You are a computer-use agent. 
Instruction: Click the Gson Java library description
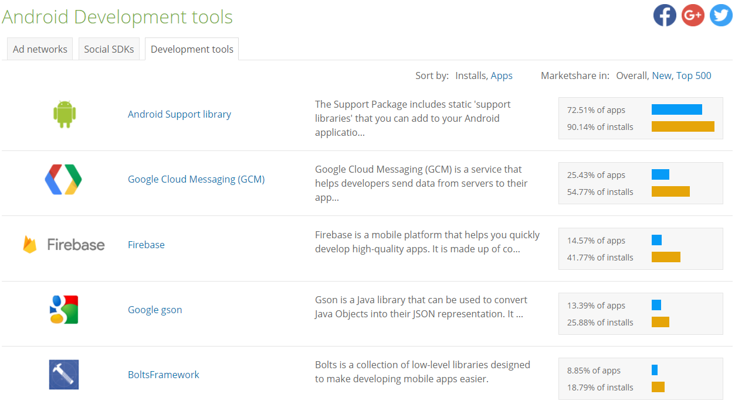pos(421,307)
